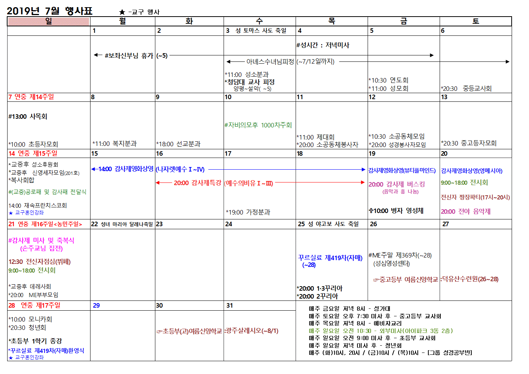
Task: Click '*11:00 성소분과' entry
Action: click(247, 75)
